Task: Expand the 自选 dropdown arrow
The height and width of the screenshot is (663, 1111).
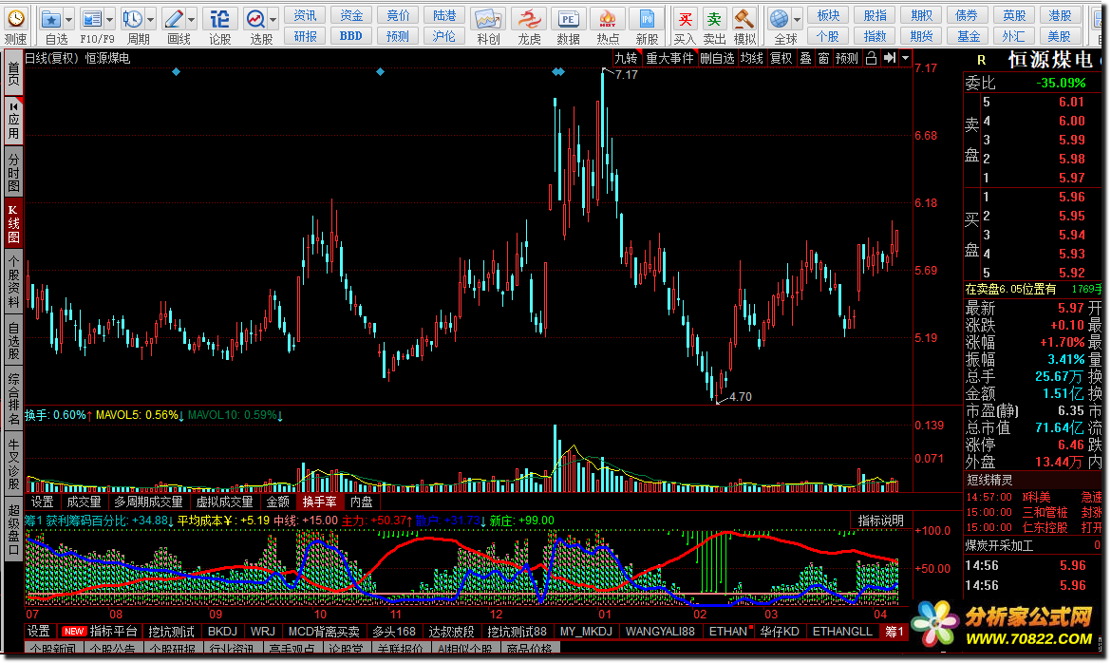Action: click(68, 20)
